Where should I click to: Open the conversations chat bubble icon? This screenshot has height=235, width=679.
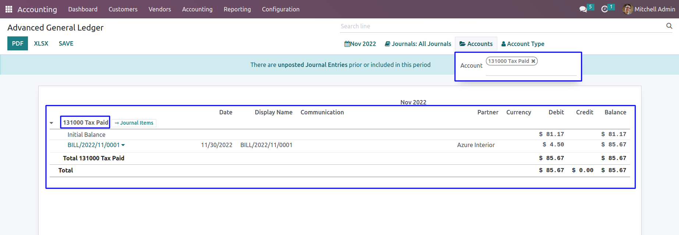[x=583, y=9]
